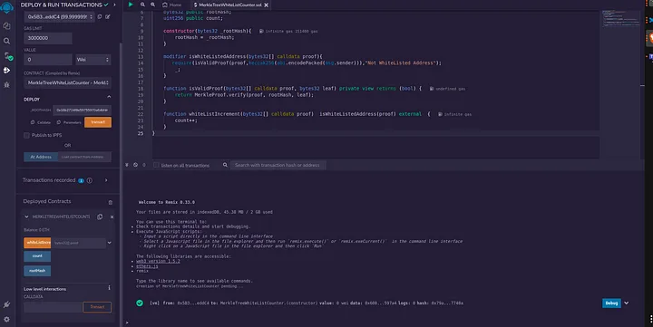Click the CALLDATA input field
The image size is (653, 327).
click(53, 307)
